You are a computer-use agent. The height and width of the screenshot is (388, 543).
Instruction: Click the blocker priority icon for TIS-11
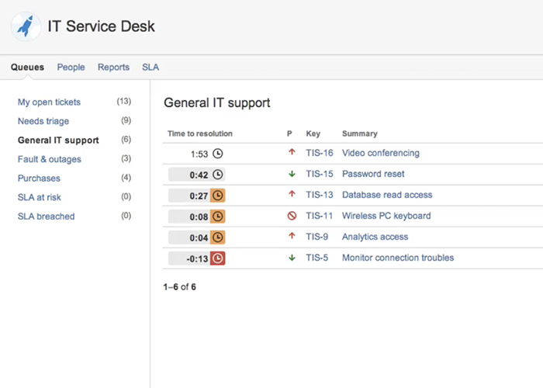[292, 216]
